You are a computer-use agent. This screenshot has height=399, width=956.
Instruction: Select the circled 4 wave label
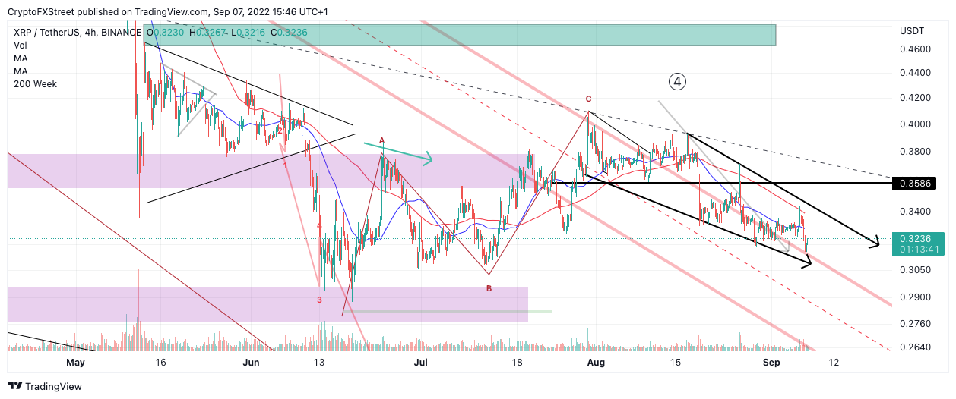pyautogui.click(x=677, y=81)
